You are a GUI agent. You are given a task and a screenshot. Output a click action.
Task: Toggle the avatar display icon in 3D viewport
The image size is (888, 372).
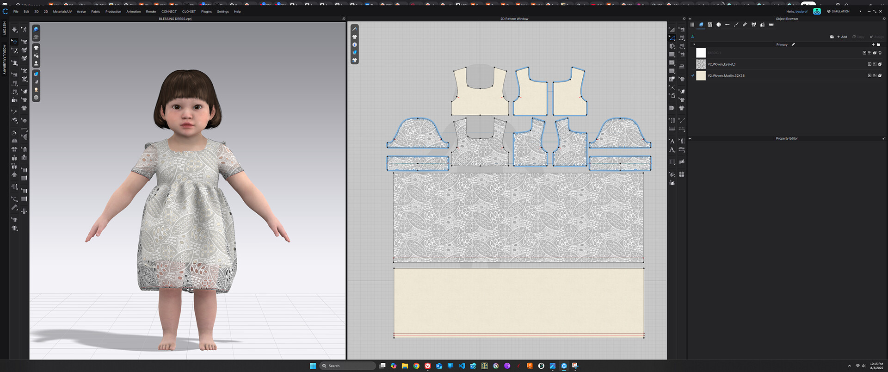pos(36,63)
